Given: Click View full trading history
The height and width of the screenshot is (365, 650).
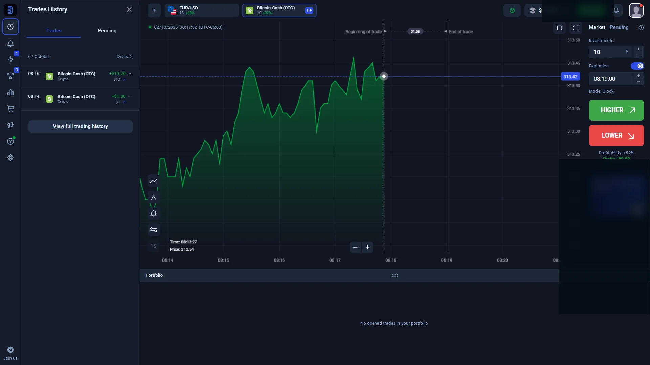Looking at the screenshot, I should point(81,126).
